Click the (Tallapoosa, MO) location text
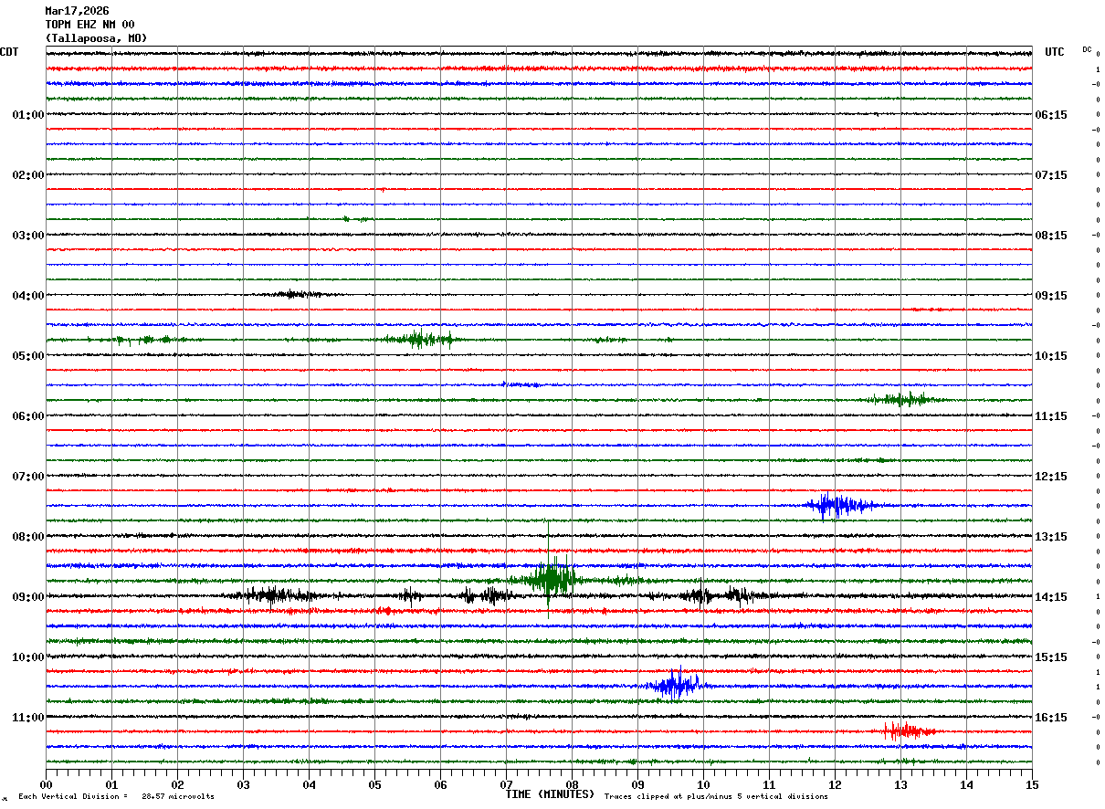Image resolution: width=1105 pixels, height=809 pixels. 96,38
